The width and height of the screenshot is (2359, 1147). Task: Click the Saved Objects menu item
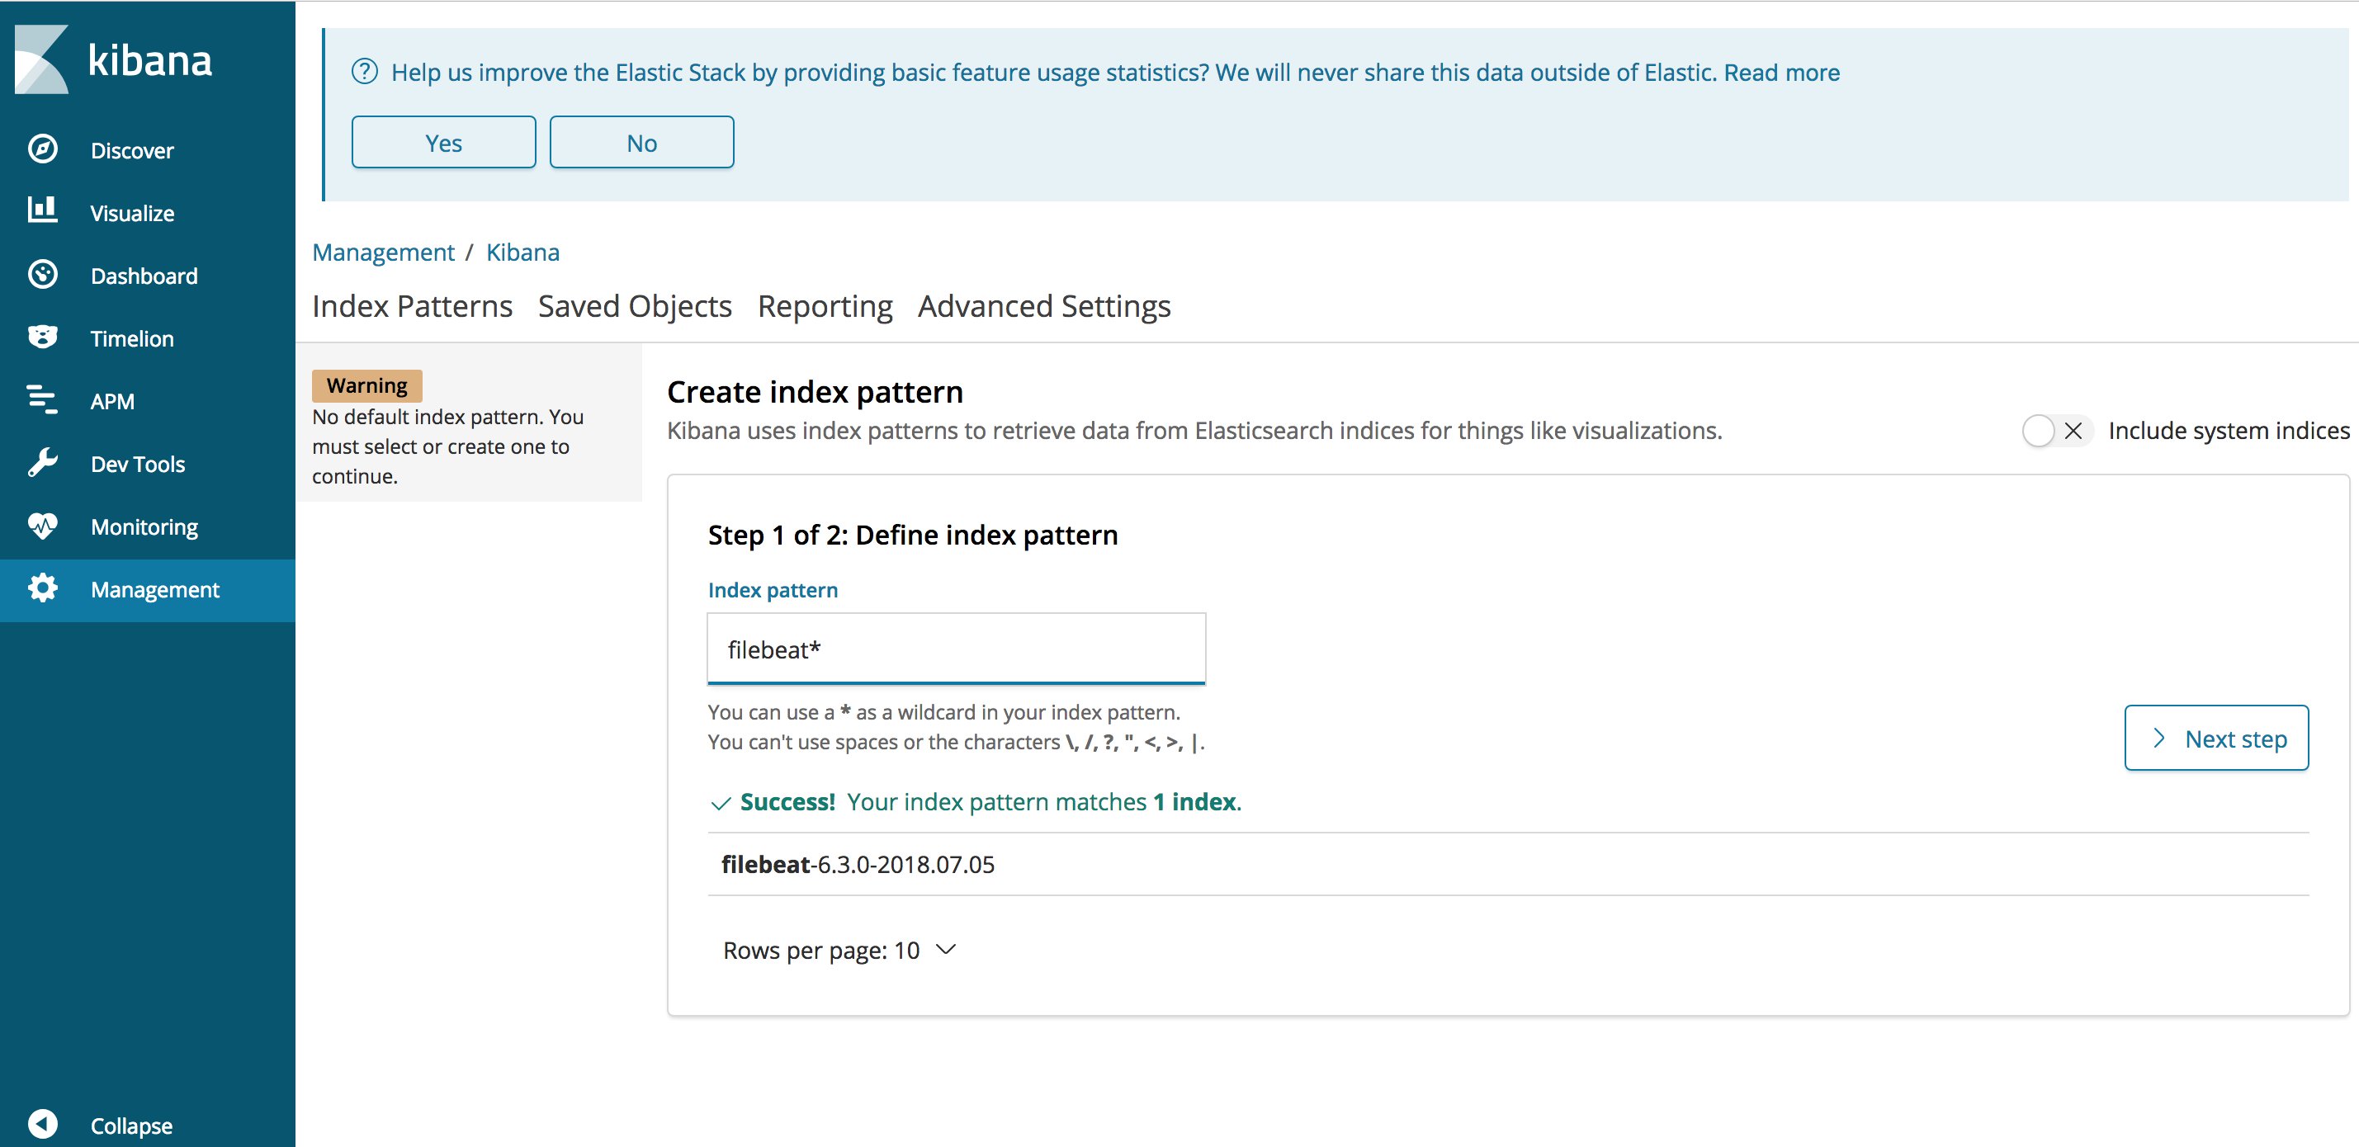tap(633, 305)
